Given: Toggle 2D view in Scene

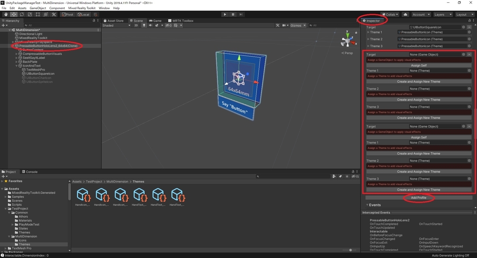Looking at the screenshot, I should [x=136, y=25].
